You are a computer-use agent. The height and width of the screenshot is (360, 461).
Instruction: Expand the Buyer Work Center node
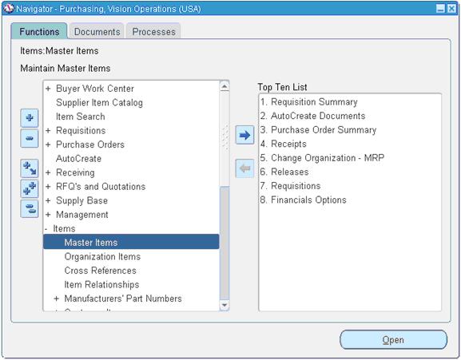click(48, 89)
